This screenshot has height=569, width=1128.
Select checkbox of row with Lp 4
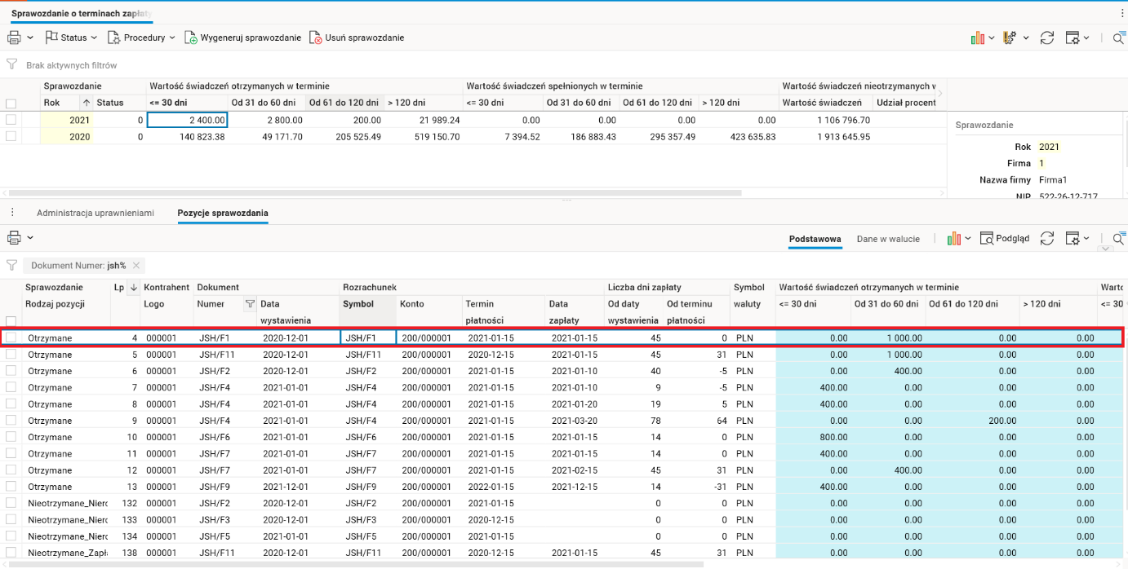11,337
